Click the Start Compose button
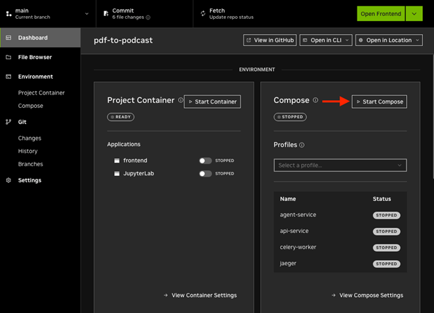This screenshot has width=434, height=313. click(379, 102)
